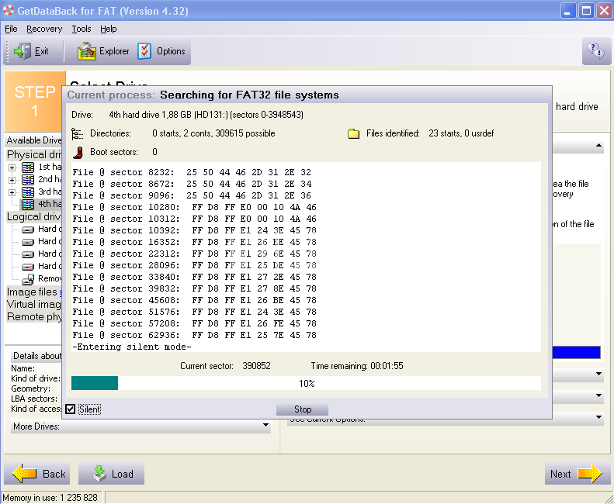Select the Removable logical drive icon

pos(28,278)
